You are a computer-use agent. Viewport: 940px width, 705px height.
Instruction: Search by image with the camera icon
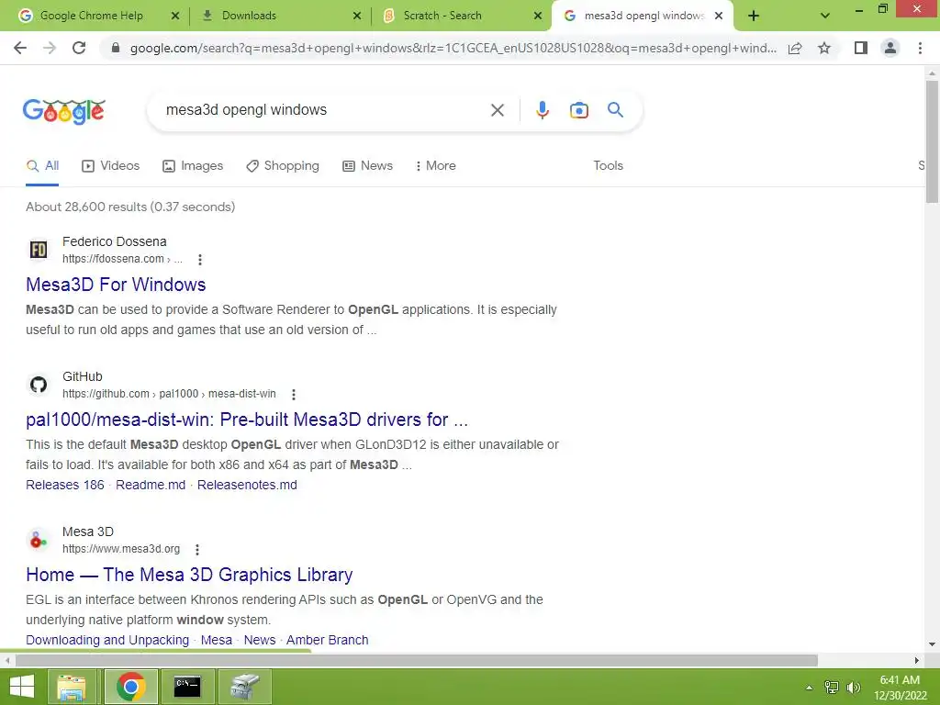(578, 110)
